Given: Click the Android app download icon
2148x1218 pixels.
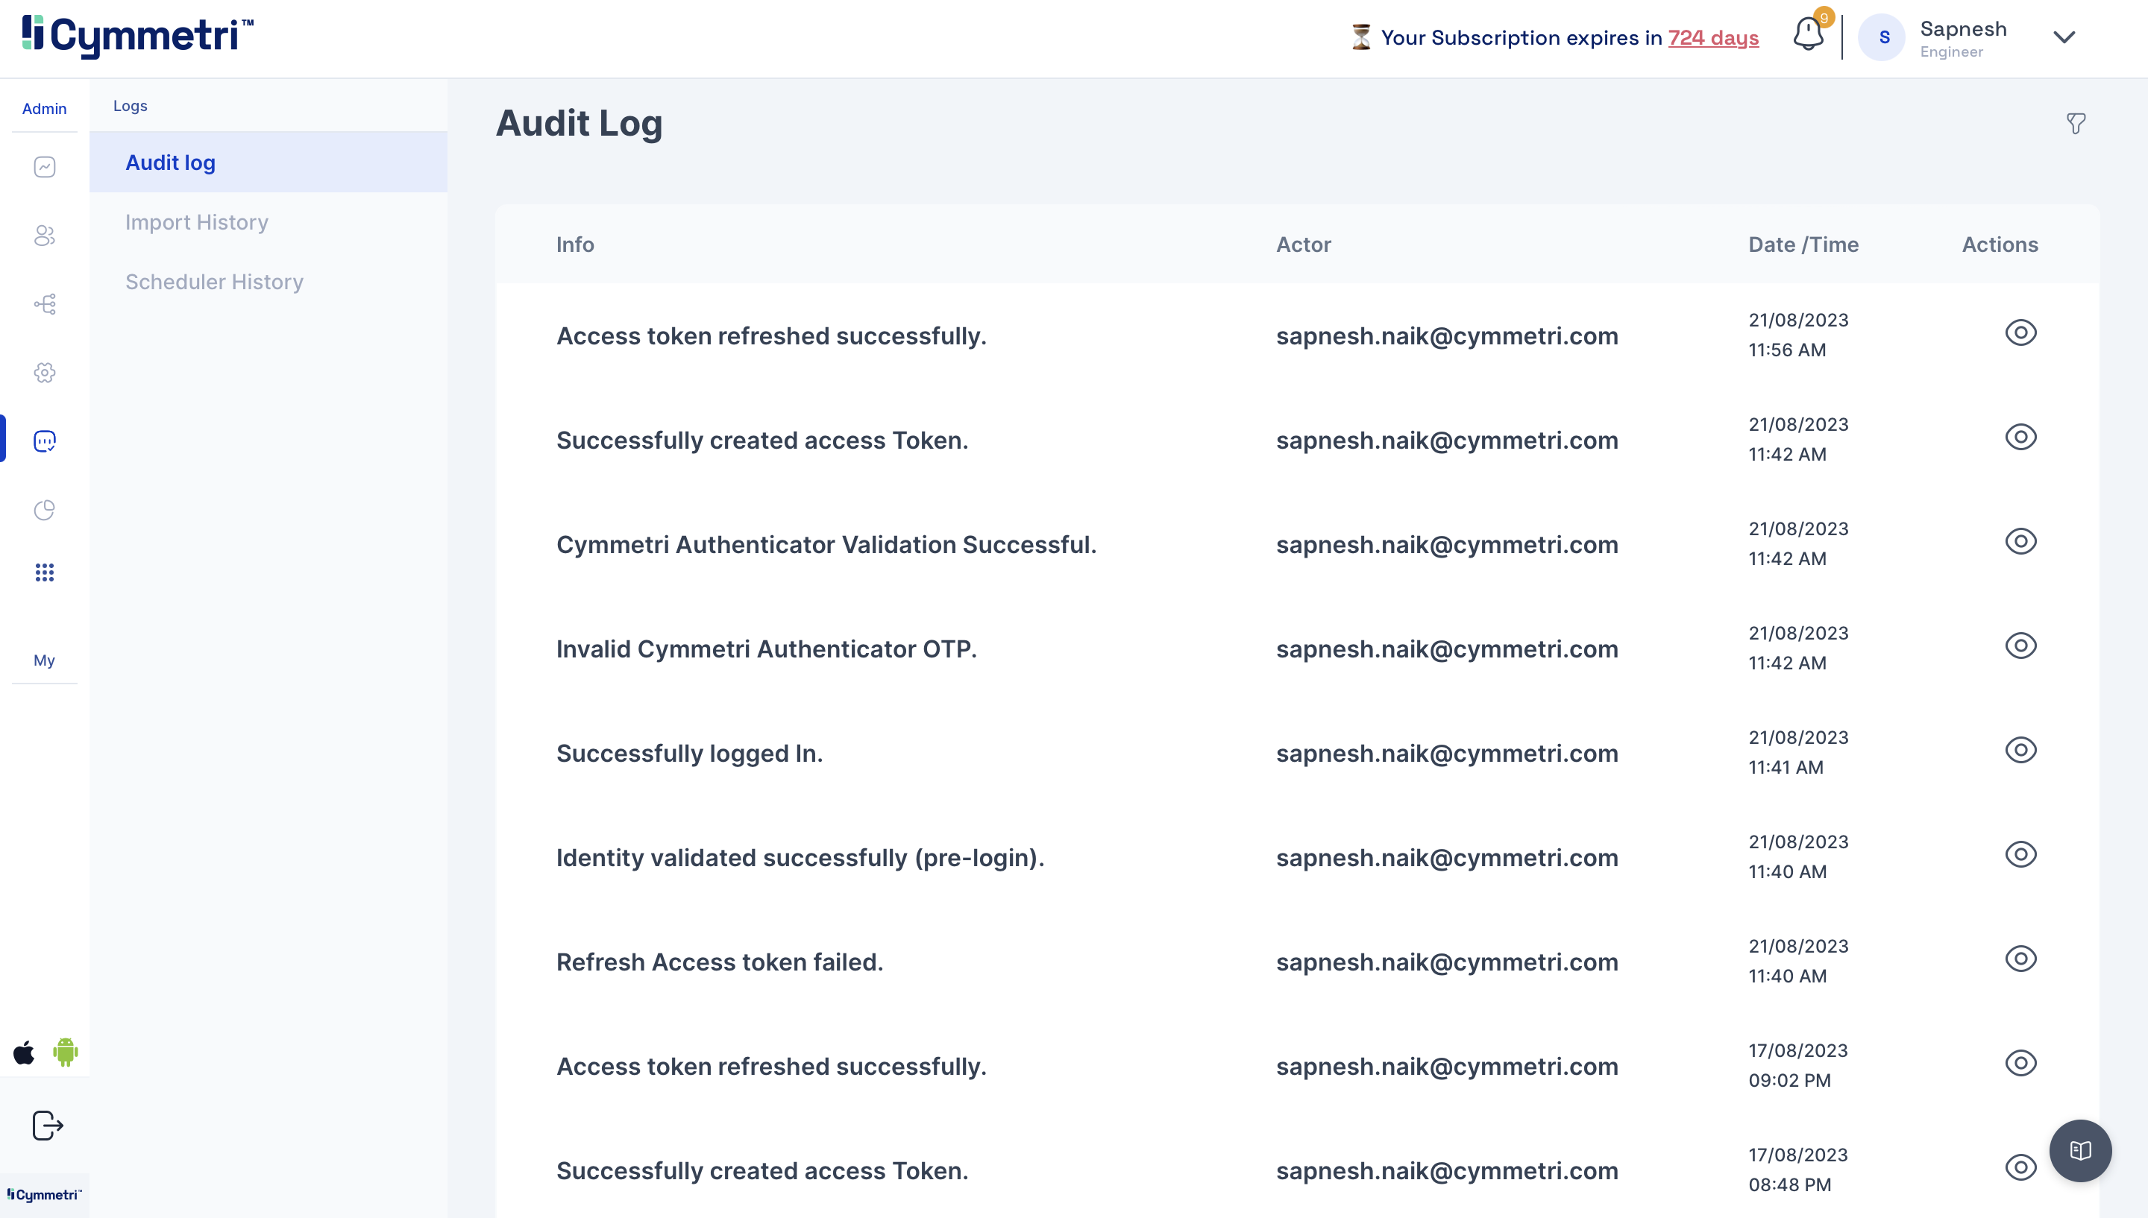Looking at the screenshot, I should (66, 1052).
